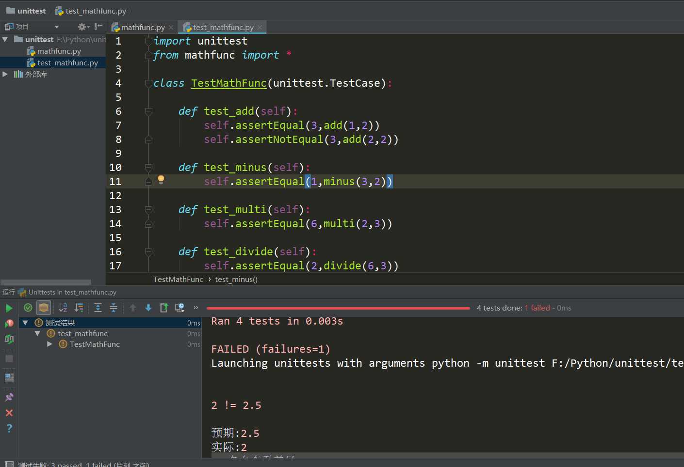This screenshot has height=467, width=684.
Task: Collapse the 测试结果 root node
Action: point(25,323)
